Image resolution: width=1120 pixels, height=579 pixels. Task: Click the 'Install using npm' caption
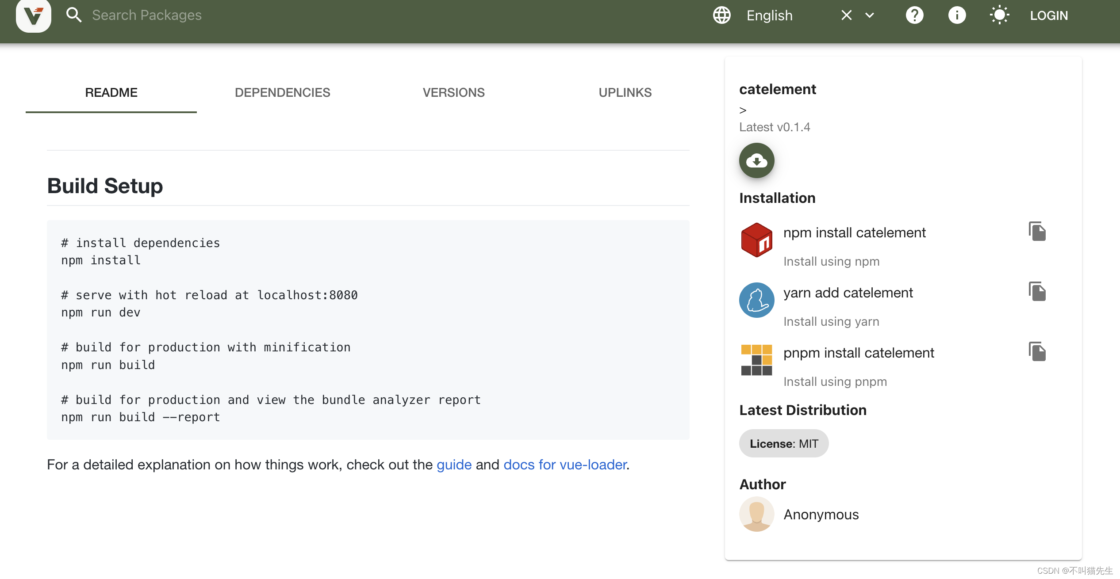click(x=831, y=261)
